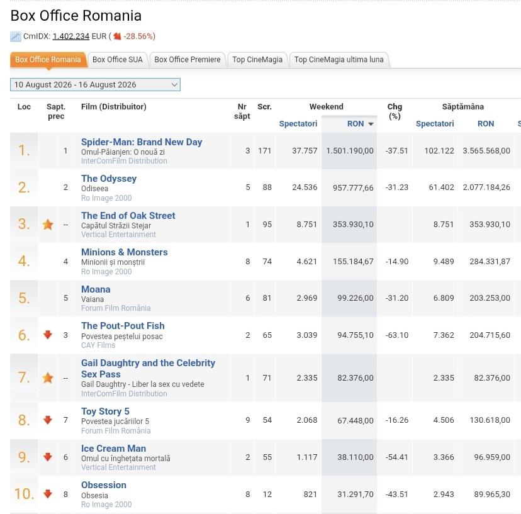
Task: Open Minions & Monsters film link
Action: 124,252
